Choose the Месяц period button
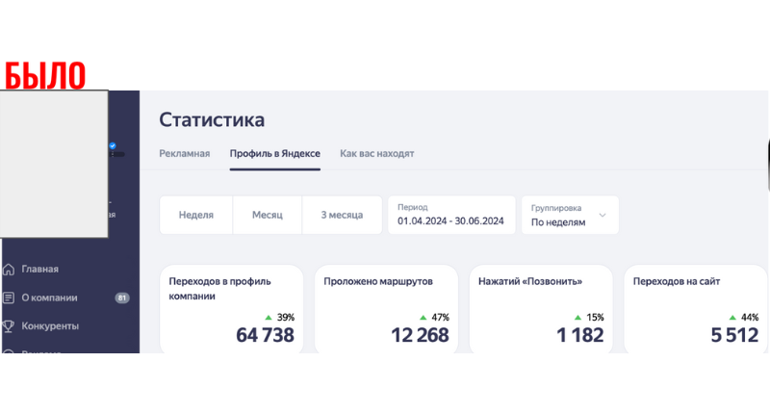 pyautogui.click(x=268, y=215)
